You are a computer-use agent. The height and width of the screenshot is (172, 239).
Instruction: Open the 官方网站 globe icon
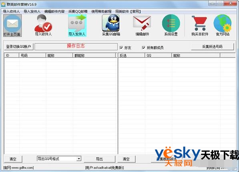tap(223, 25)
